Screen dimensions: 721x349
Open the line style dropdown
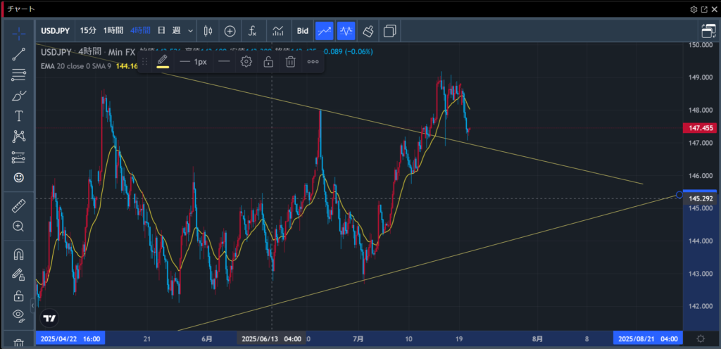224,61
